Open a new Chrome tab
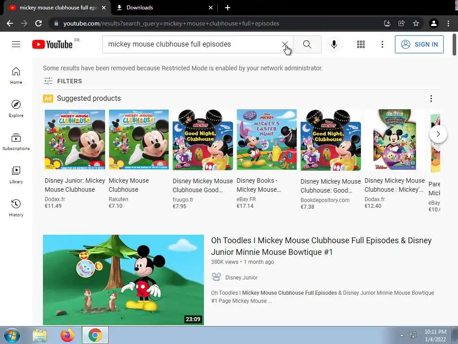The height and width of the screenshot is (344, 458). [x=228, y=8]
